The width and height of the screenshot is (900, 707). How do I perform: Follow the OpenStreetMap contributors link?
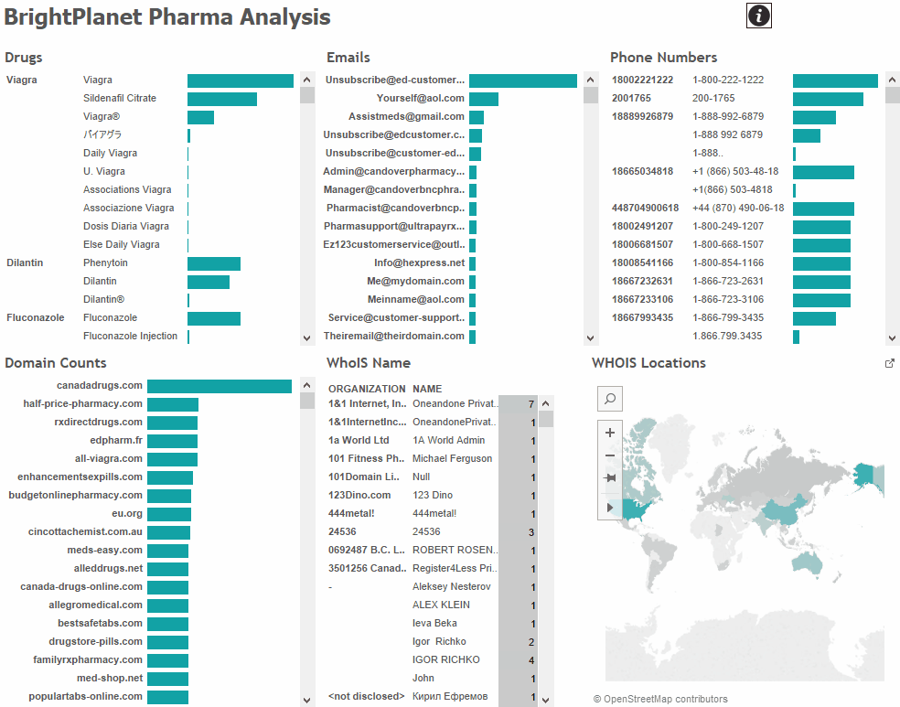tap(666, 699)
